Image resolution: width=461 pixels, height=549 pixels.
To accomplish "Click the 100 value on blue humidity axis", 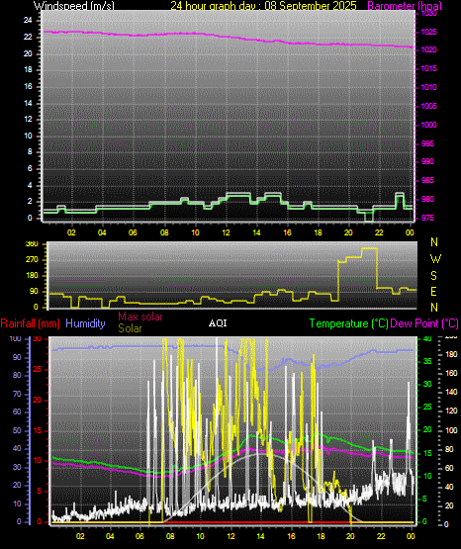I will (16, 339).
